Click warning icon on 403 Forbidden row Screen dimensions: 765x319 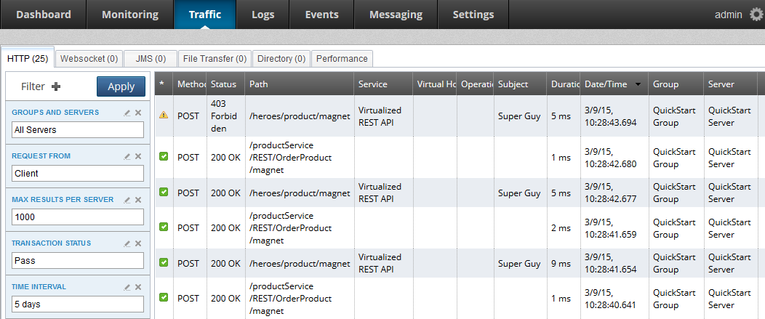coord(164,116)
